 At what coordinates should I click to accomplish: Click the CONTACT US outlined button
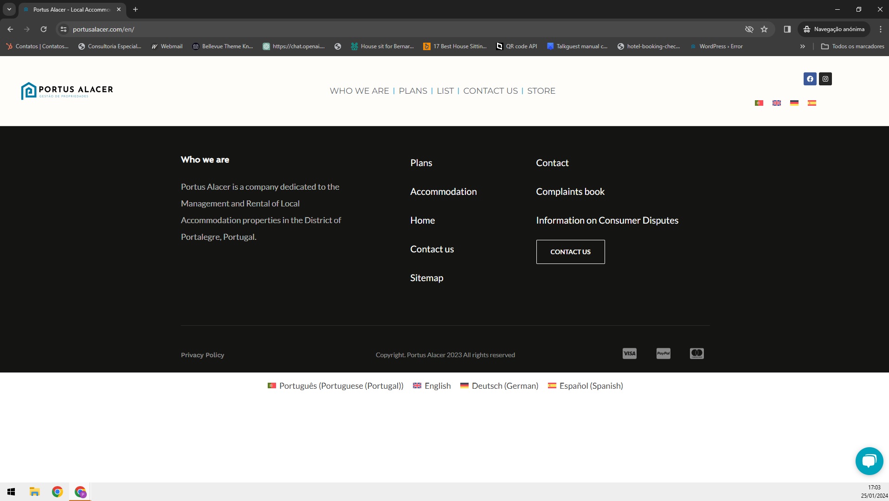tap(570, 252)
